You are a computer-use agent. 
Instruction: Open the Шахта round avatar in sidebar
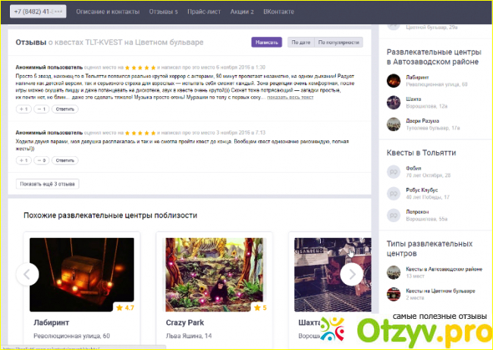point(394,102)
